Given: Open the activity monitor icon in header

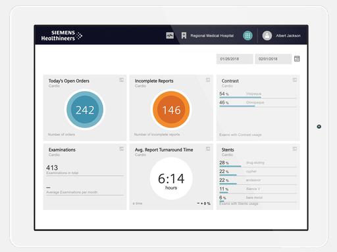Looking at the screenshot, I should (170, 35).
